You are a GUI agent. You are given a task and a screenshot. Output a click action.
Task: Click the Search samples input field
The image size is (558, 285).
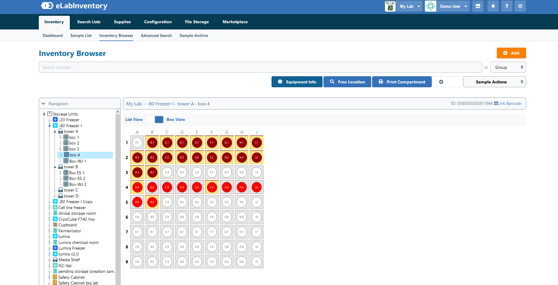point(260,67)
